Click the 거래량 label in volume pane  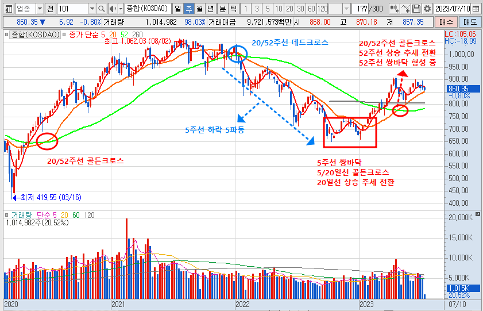[22, 215]
